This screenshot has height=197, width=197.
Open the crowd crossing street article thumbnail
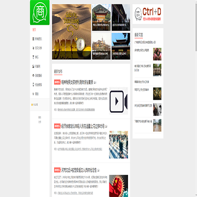coord(119,144)
